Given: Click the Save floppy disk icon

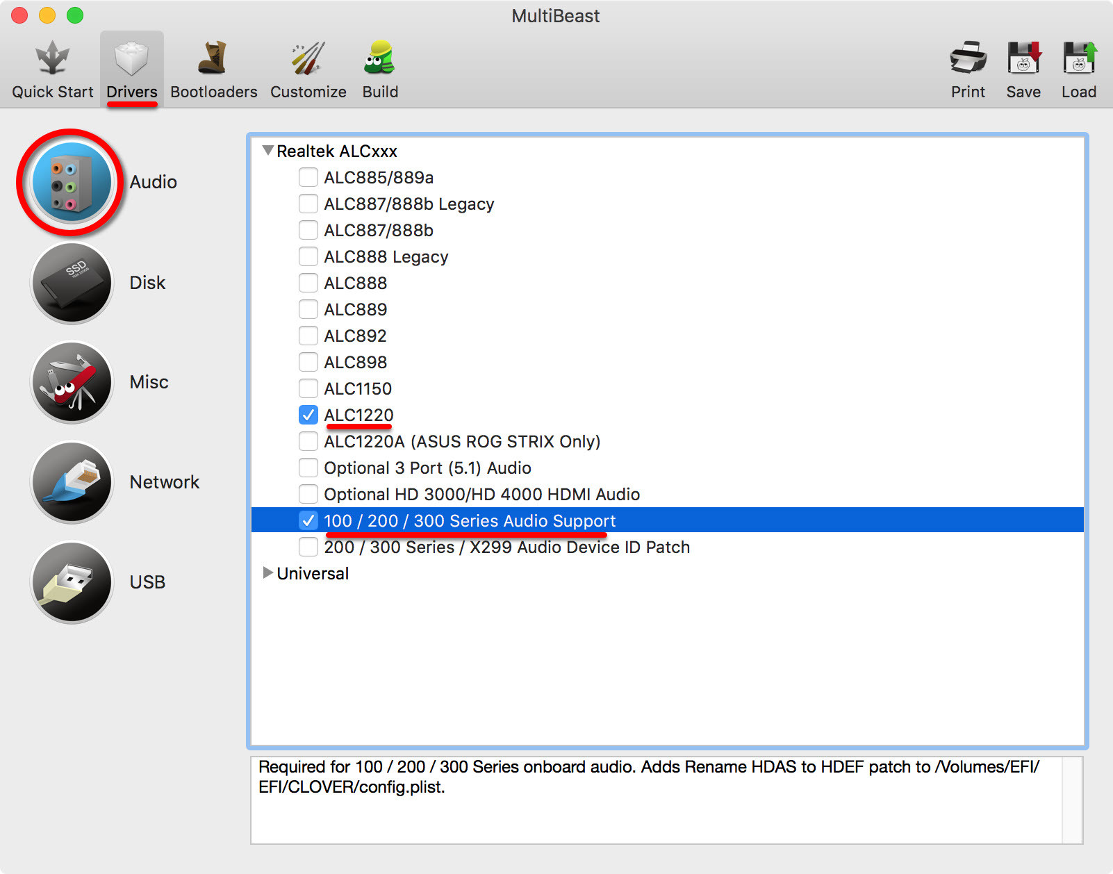Looking at the screenshot, I should tap(1023, 58).
